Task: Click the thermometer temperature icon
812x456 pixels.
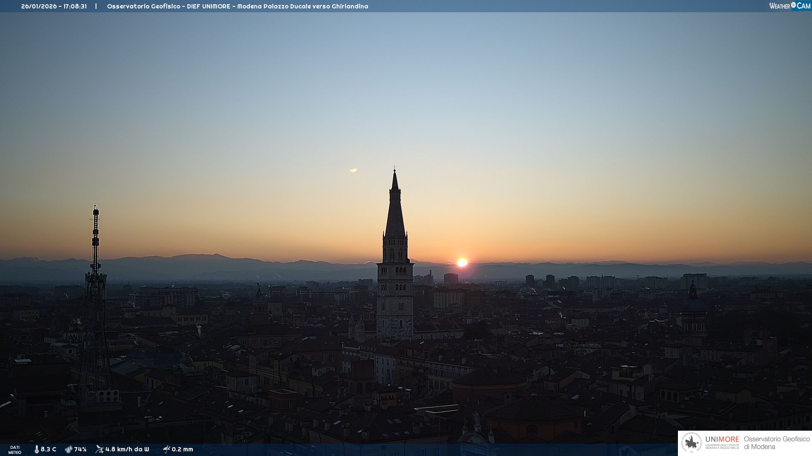Action: (x=36, y=449)
